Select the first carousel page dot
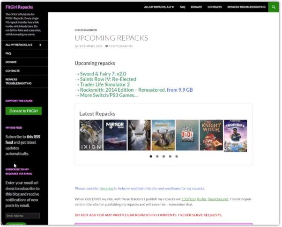The image size is (282, 227). point(151,156)
